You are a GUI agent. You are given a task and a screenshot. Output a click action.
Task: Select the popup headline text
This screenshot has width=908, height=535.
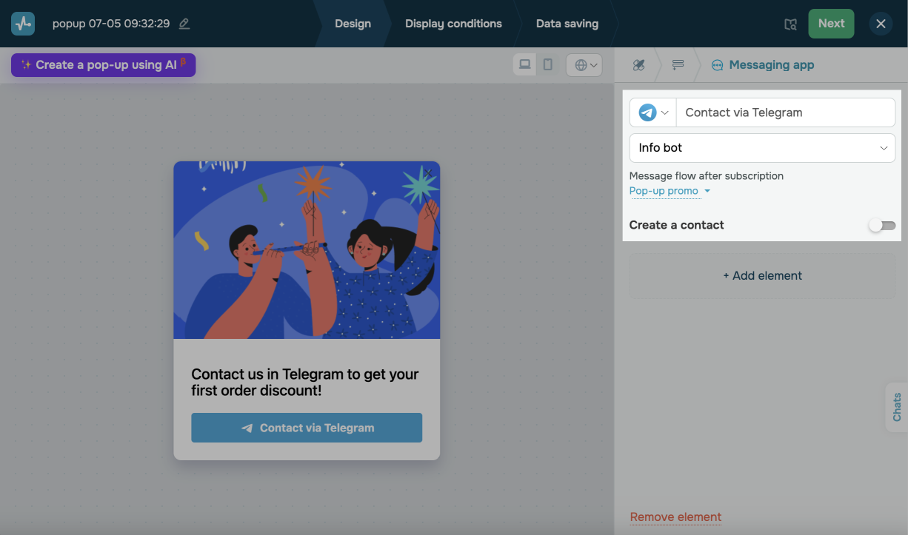coord(305,382)
